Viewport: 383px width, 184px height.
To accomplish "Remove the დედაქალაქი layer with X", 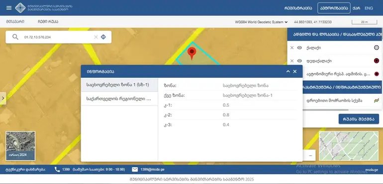I will tap(292, 61).
